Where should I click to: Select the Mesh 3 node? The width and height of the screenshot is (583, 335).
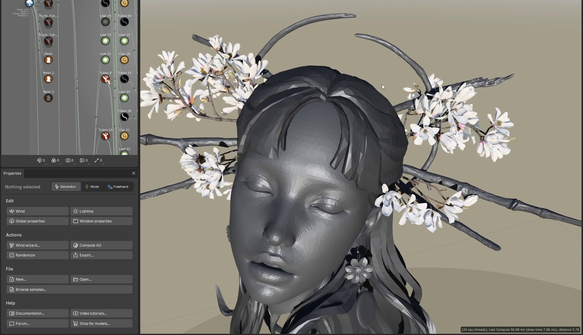click(48, 98)
